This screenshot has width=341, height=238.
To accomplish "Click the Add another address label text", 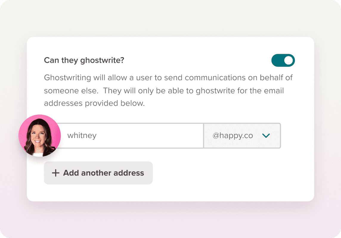I will (103, 173).
